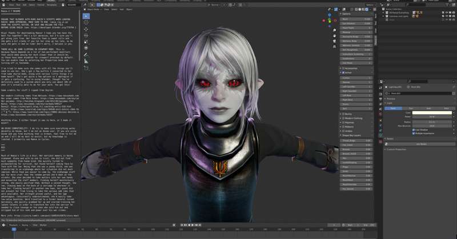Expand the 01 Raesia Everything collection
Image resolution: width=457 pixels, height=239 pixels.
pos(383,13)
